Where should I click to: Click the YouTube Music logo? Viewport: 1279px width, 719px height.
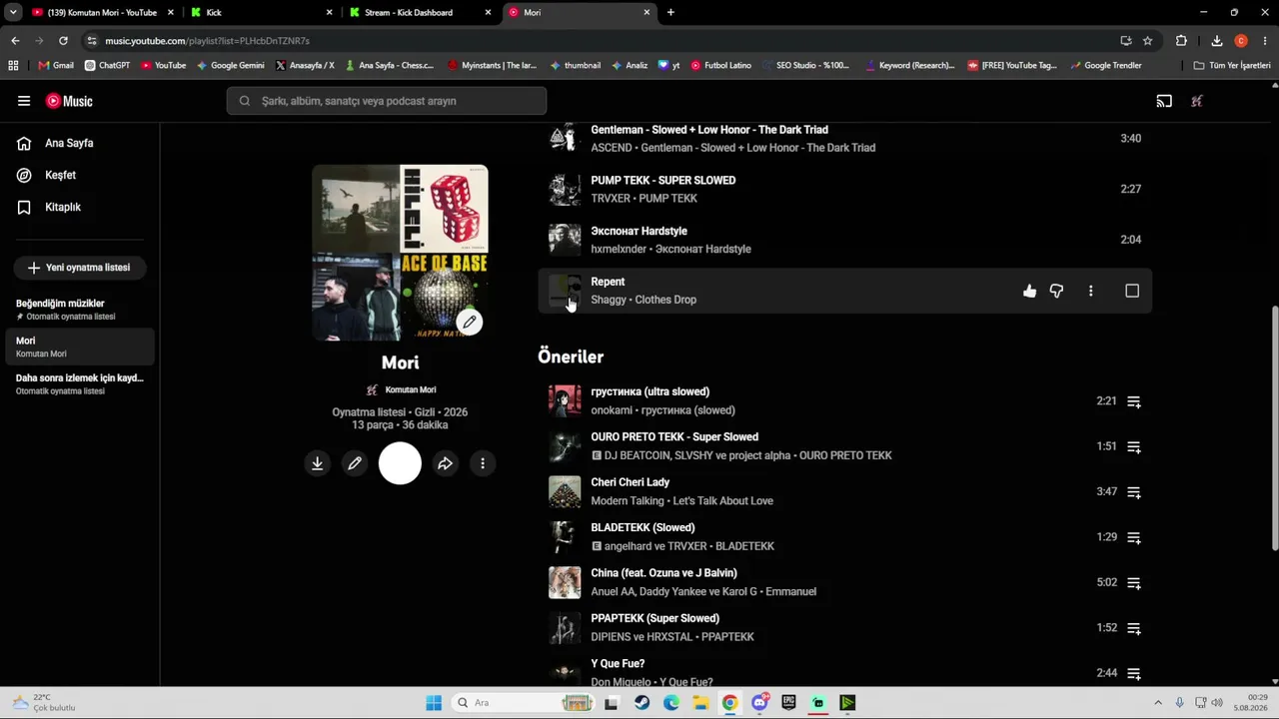click(69, 101)
